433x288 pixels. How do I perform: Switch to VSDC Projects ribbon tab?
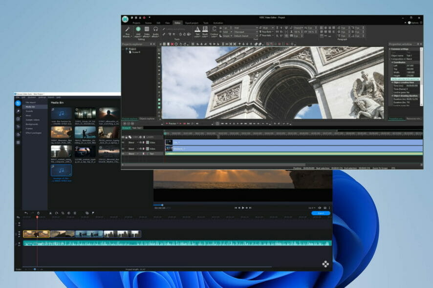136,23
